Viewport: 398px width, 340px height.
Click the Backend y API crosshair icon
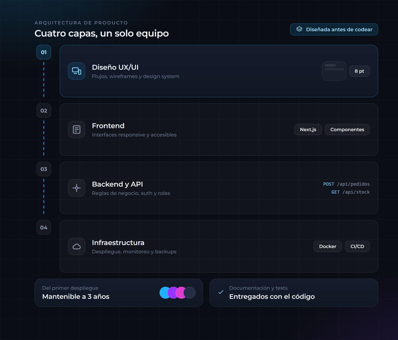(77, 188)
